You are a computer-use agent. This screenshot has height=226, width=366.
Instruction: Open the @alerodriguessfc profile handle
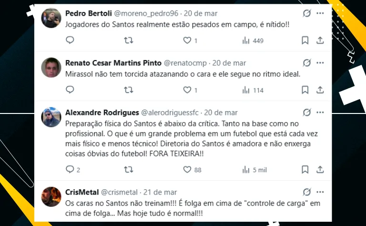pyautogui.click(x=171, y=113)
